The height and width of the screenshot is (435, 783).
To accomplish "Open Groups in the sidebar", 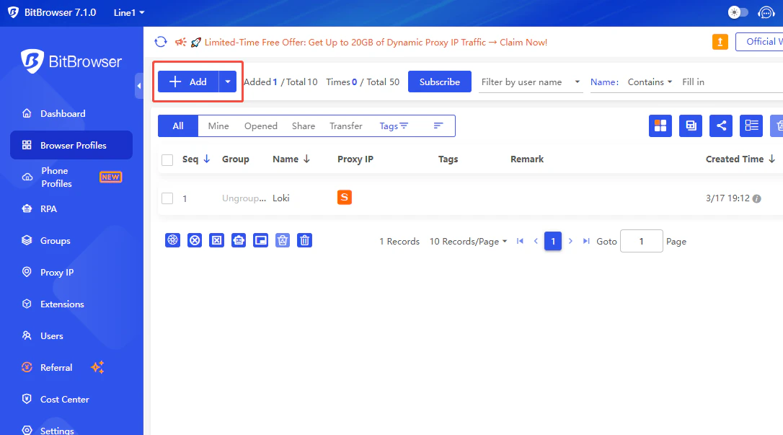I will point(71,241).
